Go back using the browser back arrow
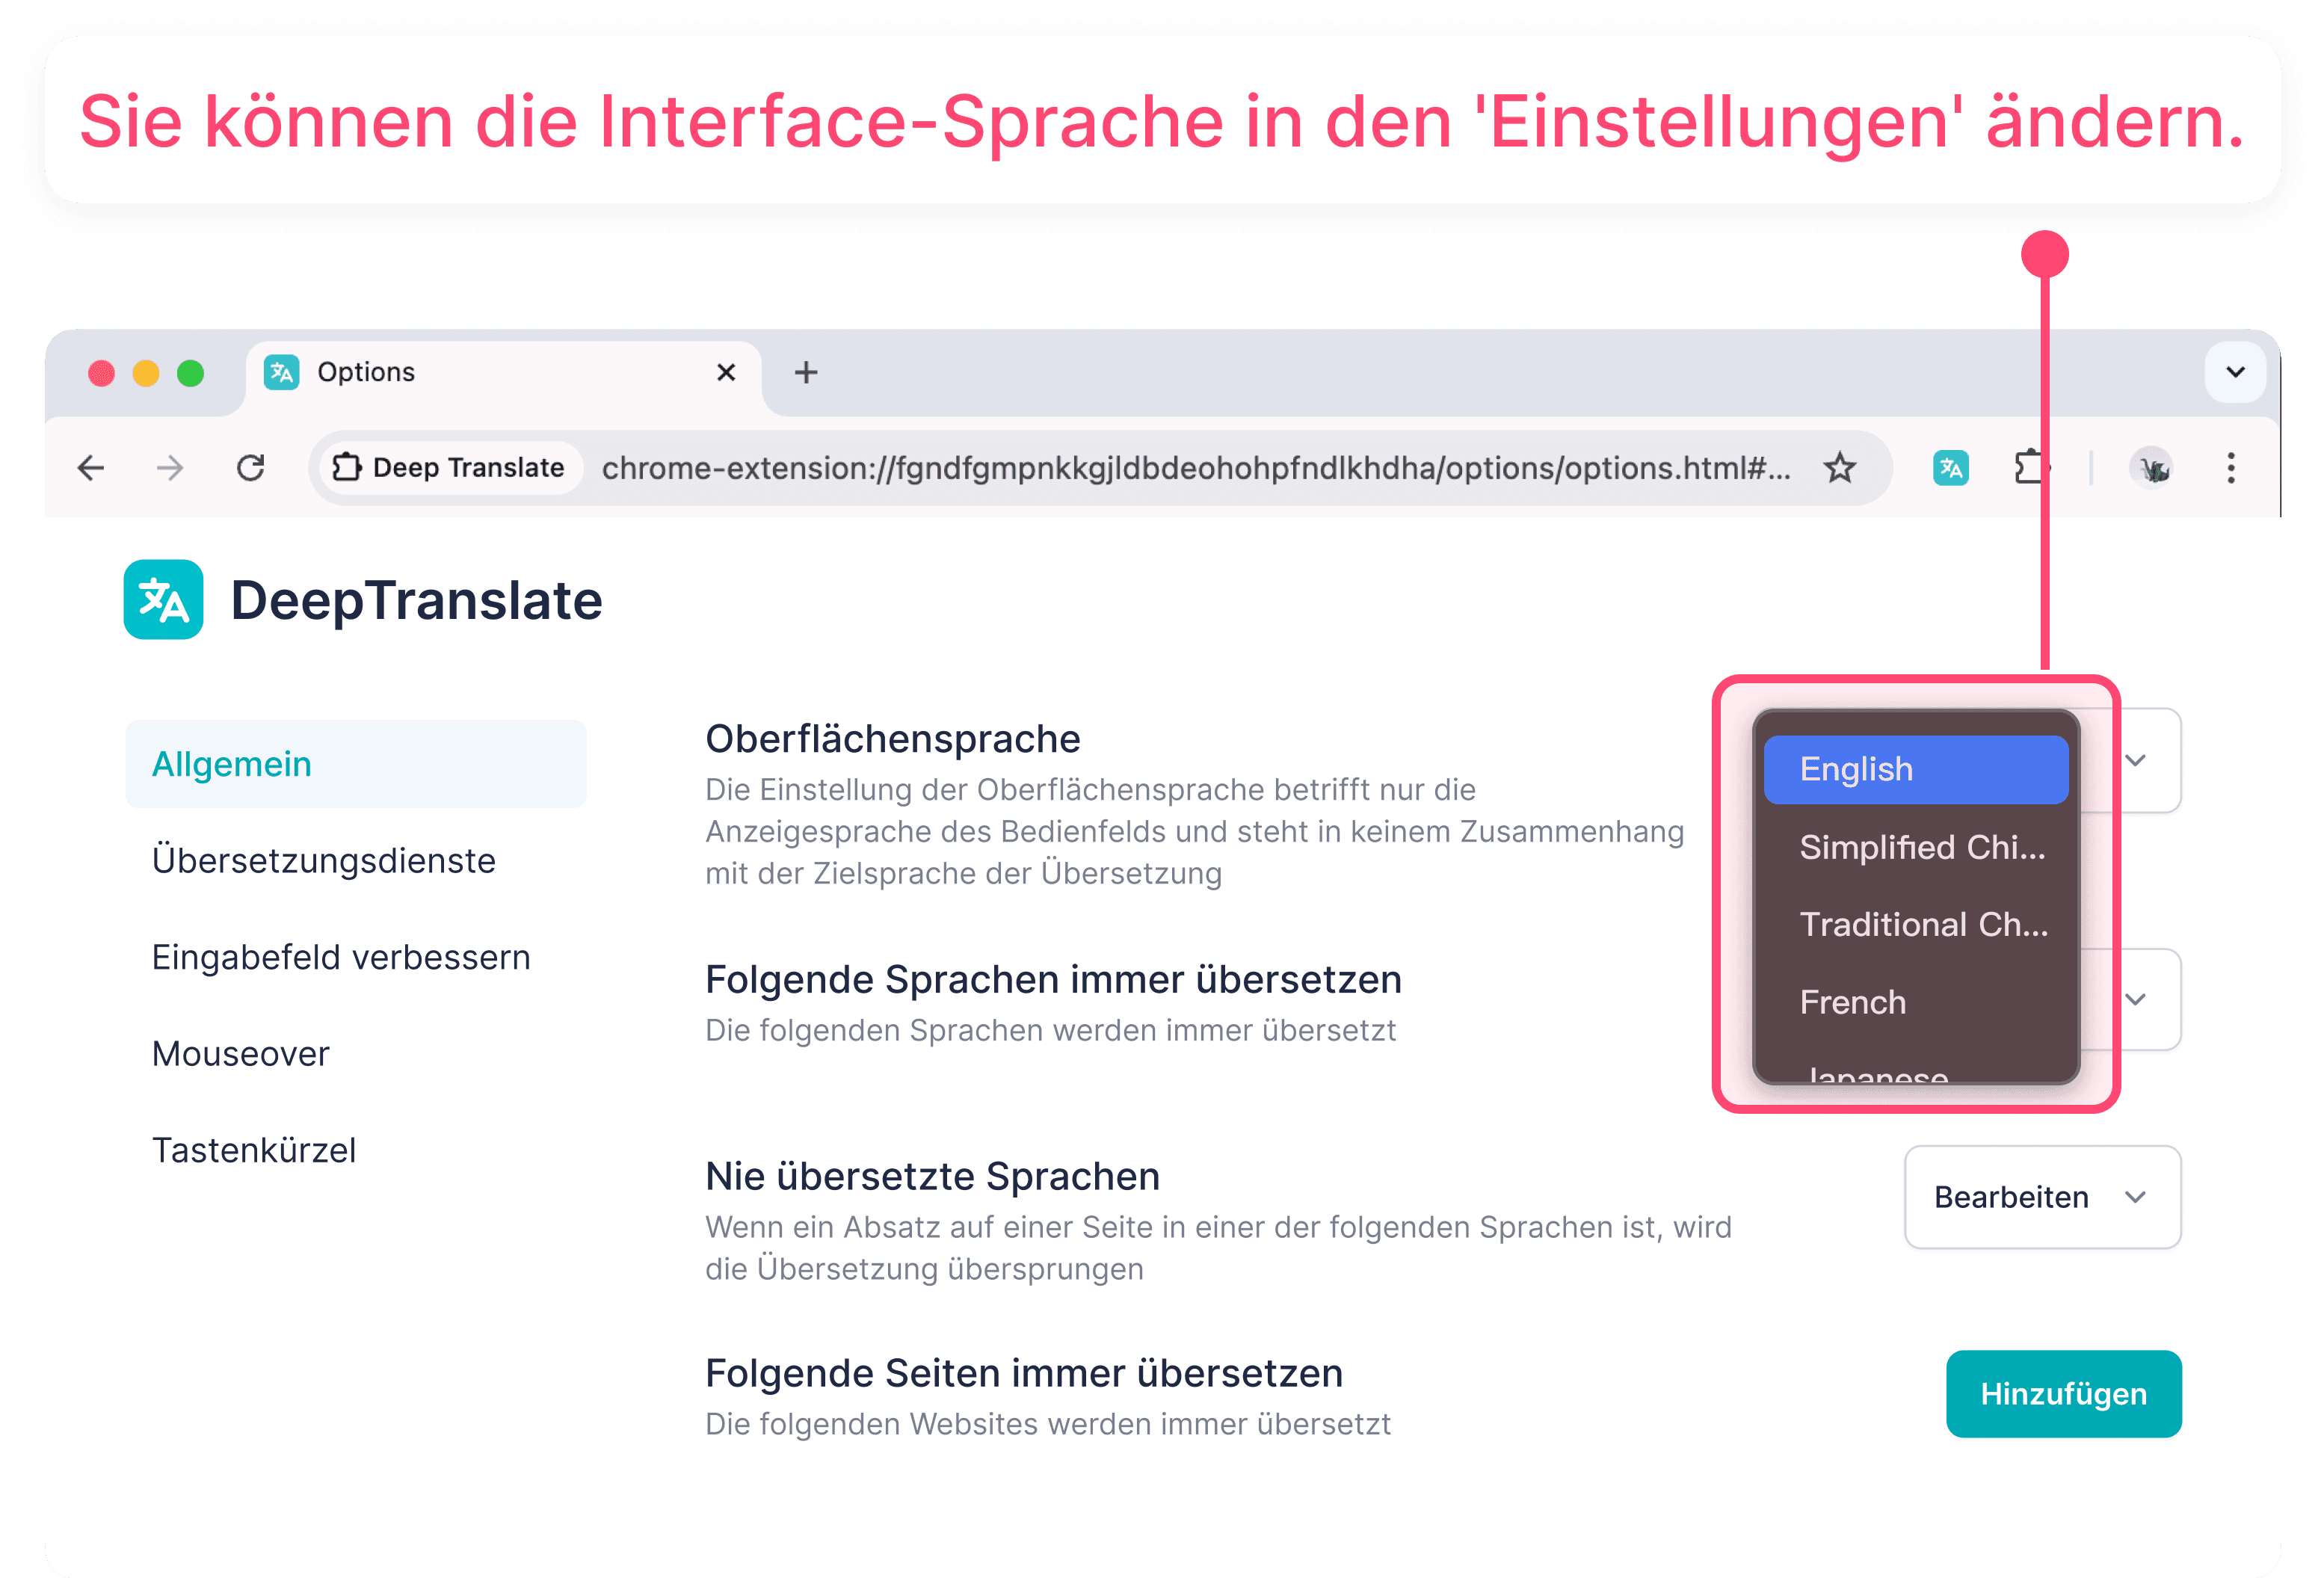2324x1578 pixels. point(91,468)
